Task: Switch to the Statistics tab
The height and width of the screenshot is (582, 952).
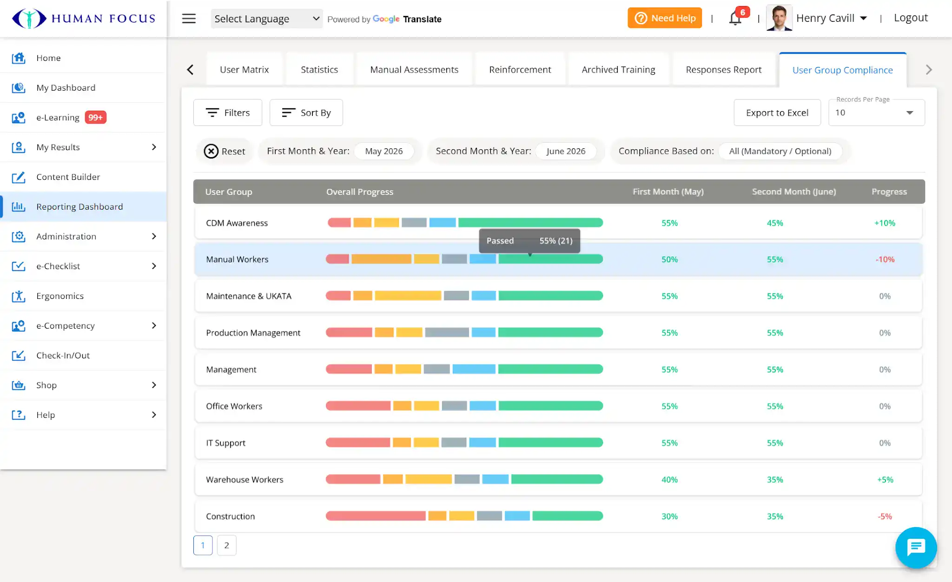Action: (319, 70)
